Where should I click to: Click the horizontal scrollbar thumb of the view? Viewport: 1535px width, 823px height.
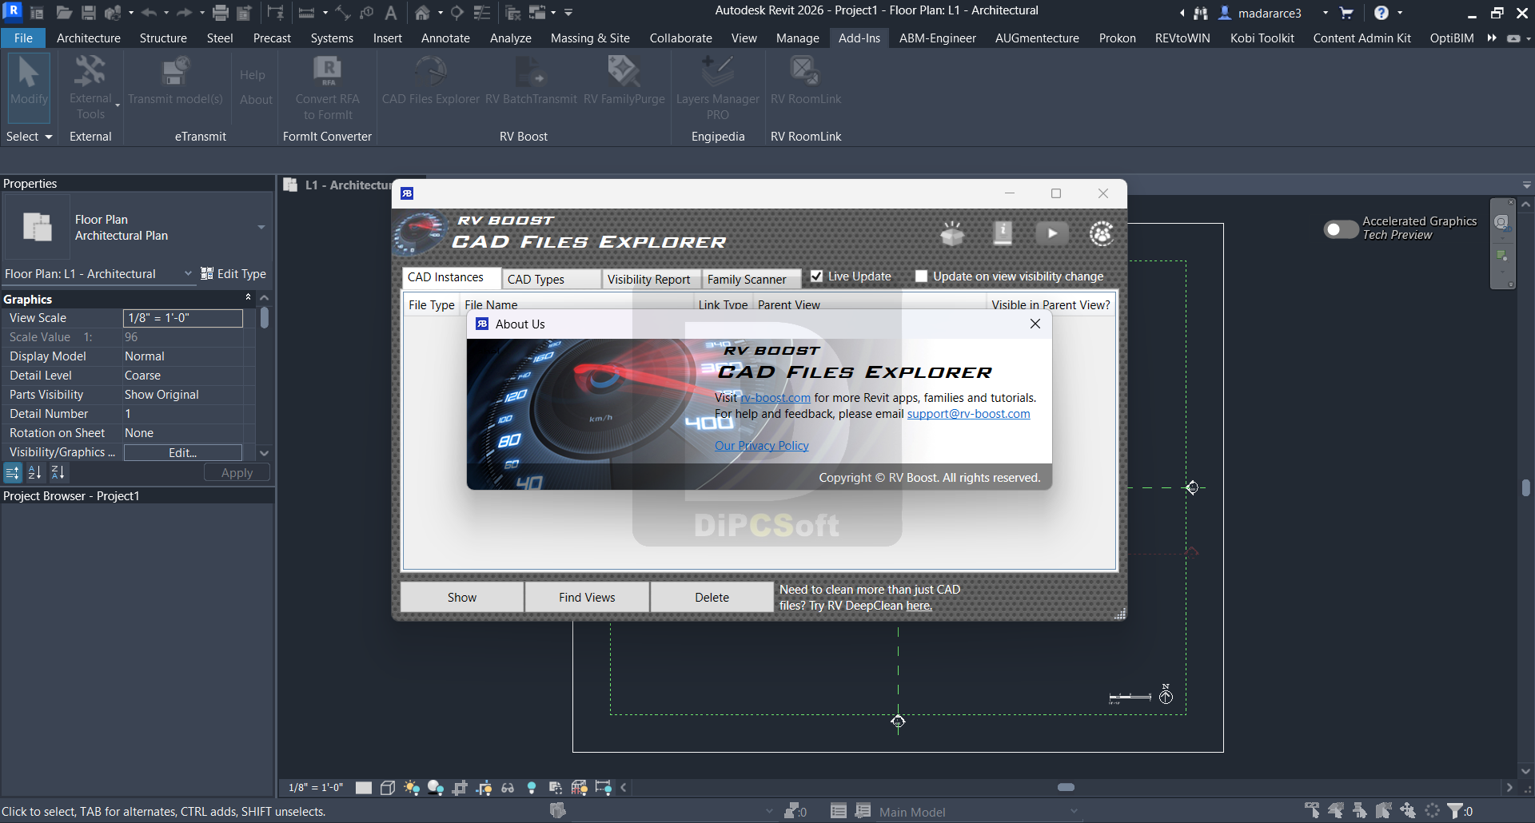point(1066,787)
